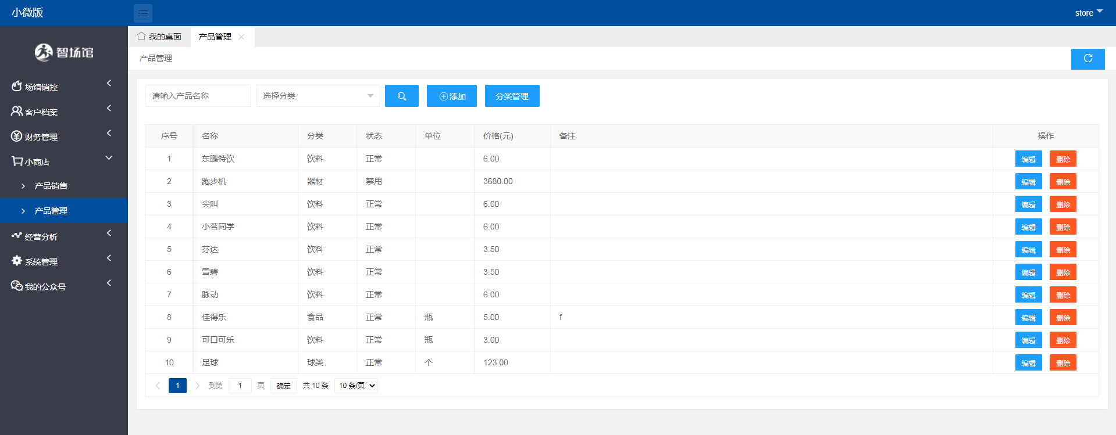Viewport: 1116px width, 435px height.
Task: Expand the 经营分析 sidebar menu
Action: click(64, 236)
